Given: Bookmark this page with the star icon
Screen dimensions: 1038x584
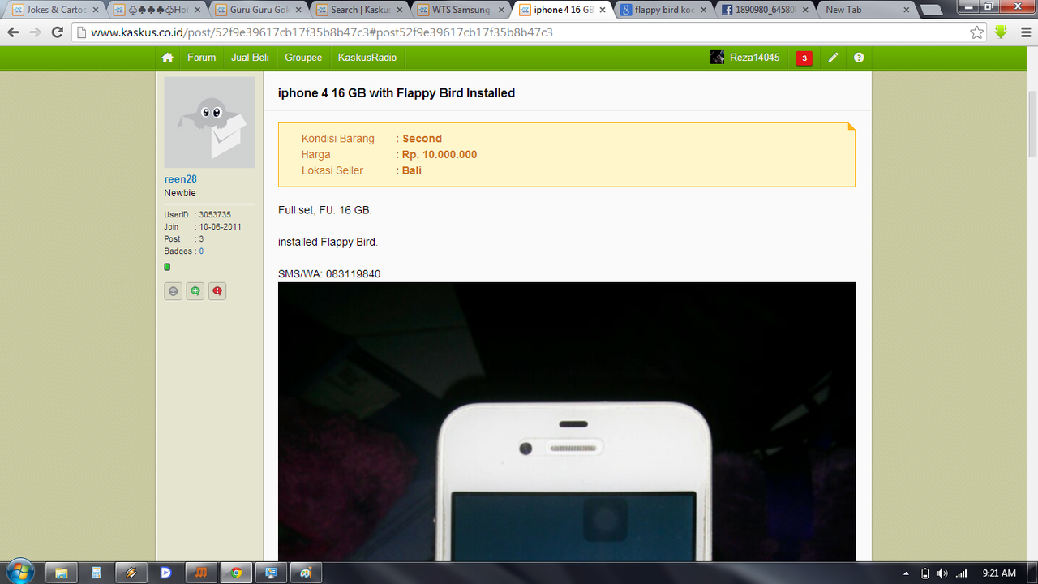Looking at the screenshot, I should tap(977, 32).
